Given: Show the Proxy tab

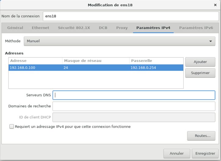Looking at the screenshot, I should (122, 28).
